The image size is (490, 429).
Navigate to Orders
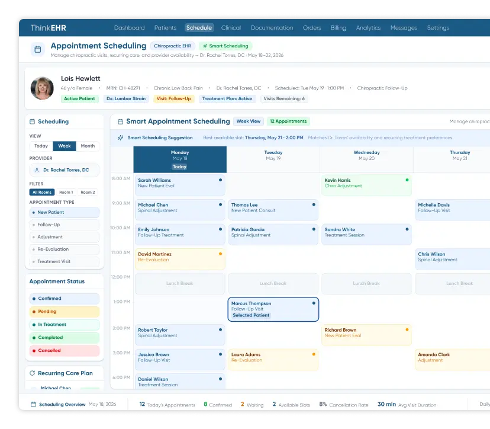click(x=312, y=28)
